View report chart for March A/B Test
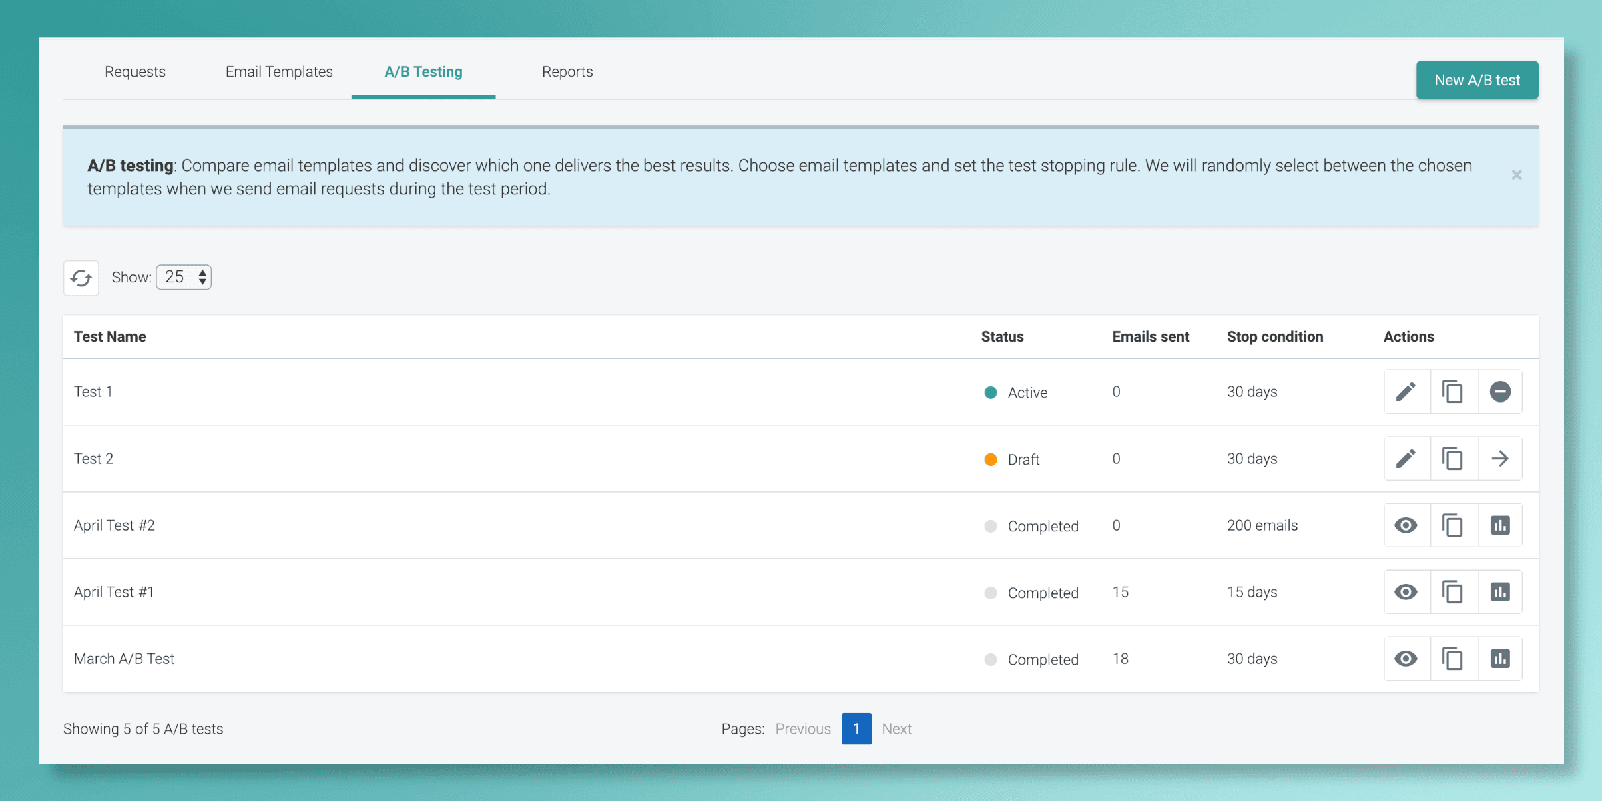 pos(1500,659)
